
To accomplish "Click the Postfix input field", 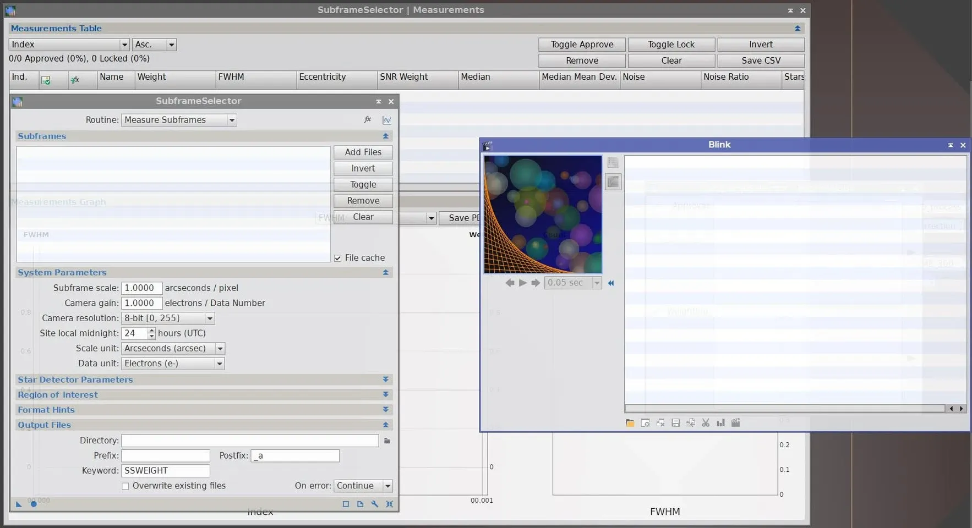I will point(295,456).
